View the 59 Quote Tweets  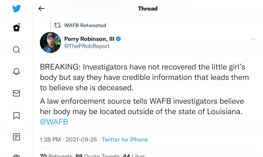click(98, 155)
